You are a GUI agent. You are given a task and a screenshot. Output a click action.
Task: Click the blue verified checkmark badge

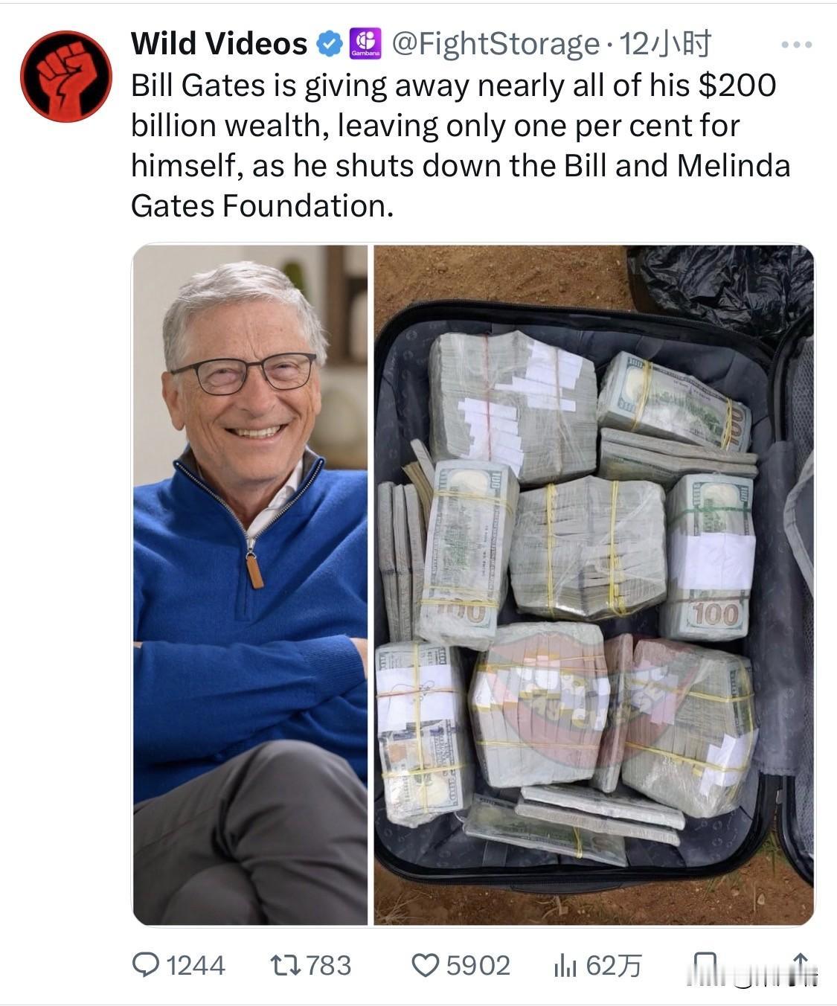click(x=329, y=45)
